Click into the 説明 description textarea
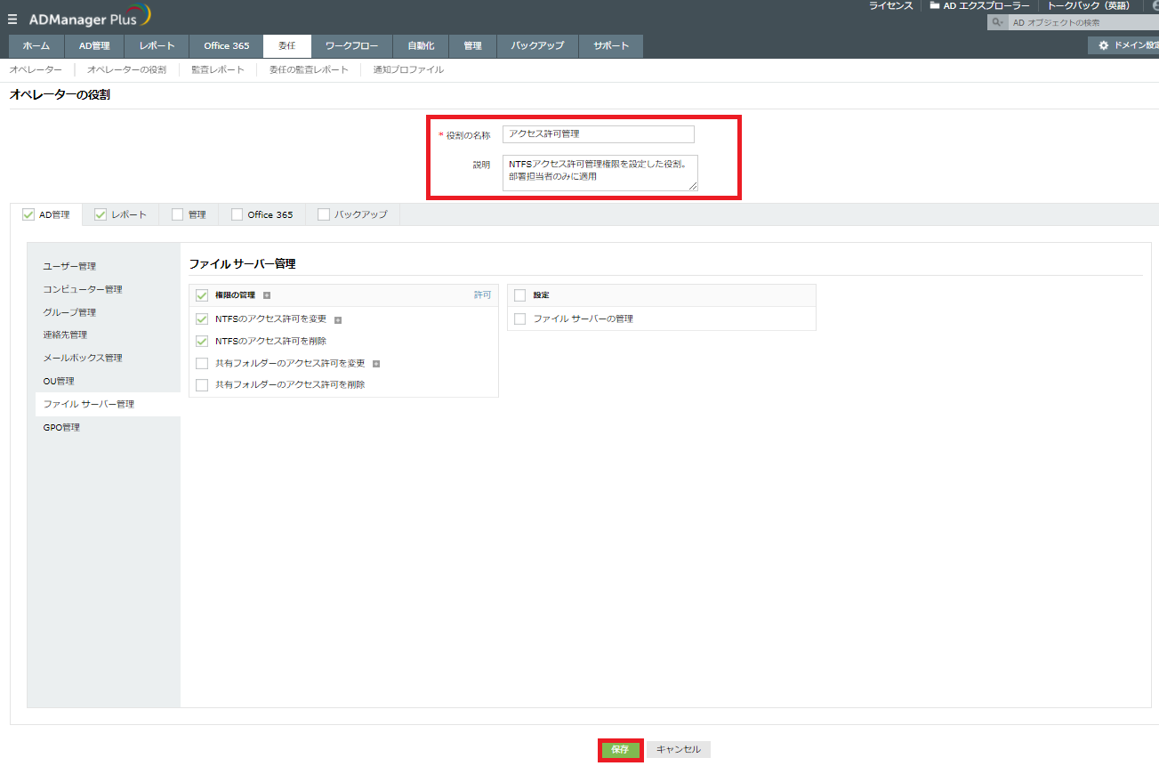Screen dimensions: 1159x766 click(600, 173)
